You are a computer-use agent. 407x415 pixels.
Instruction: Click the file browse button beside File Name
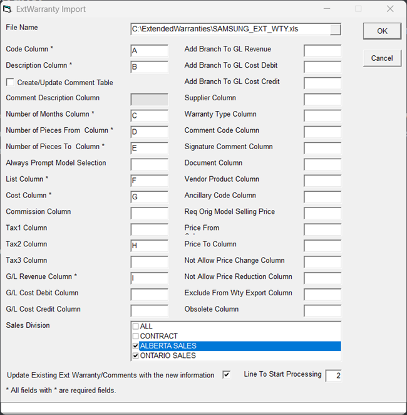click(336, 29)
